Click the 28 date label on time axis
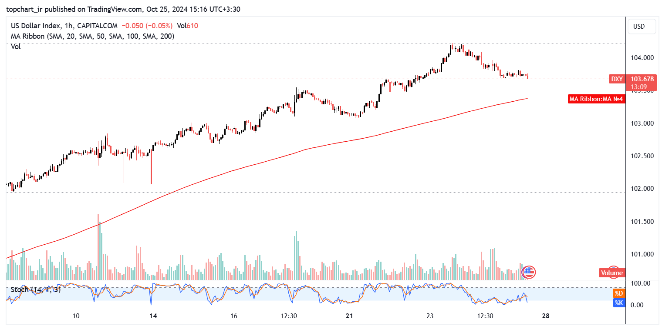Screen dimensions: 662x326 pyautogui.click(x=545, y=316)
